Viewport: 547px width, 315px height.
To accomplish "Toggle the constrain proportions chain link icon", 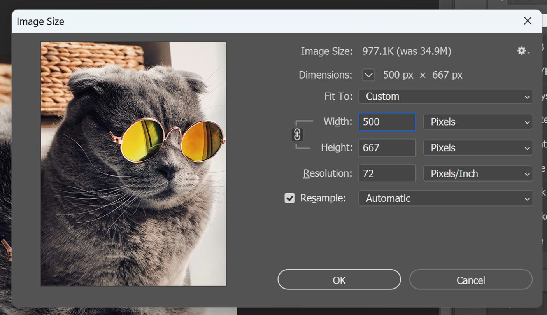I will pyautogui.click(x=297, y=135).
